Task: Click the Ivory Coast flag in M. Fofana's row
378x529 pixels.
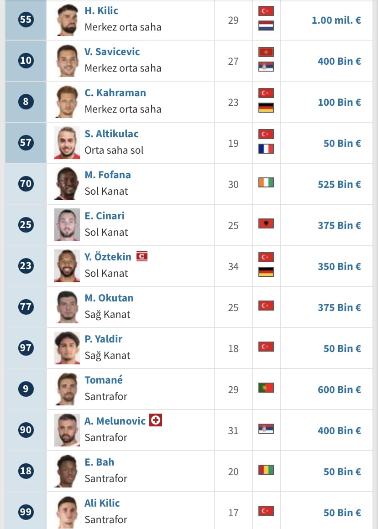Action: 266,182
